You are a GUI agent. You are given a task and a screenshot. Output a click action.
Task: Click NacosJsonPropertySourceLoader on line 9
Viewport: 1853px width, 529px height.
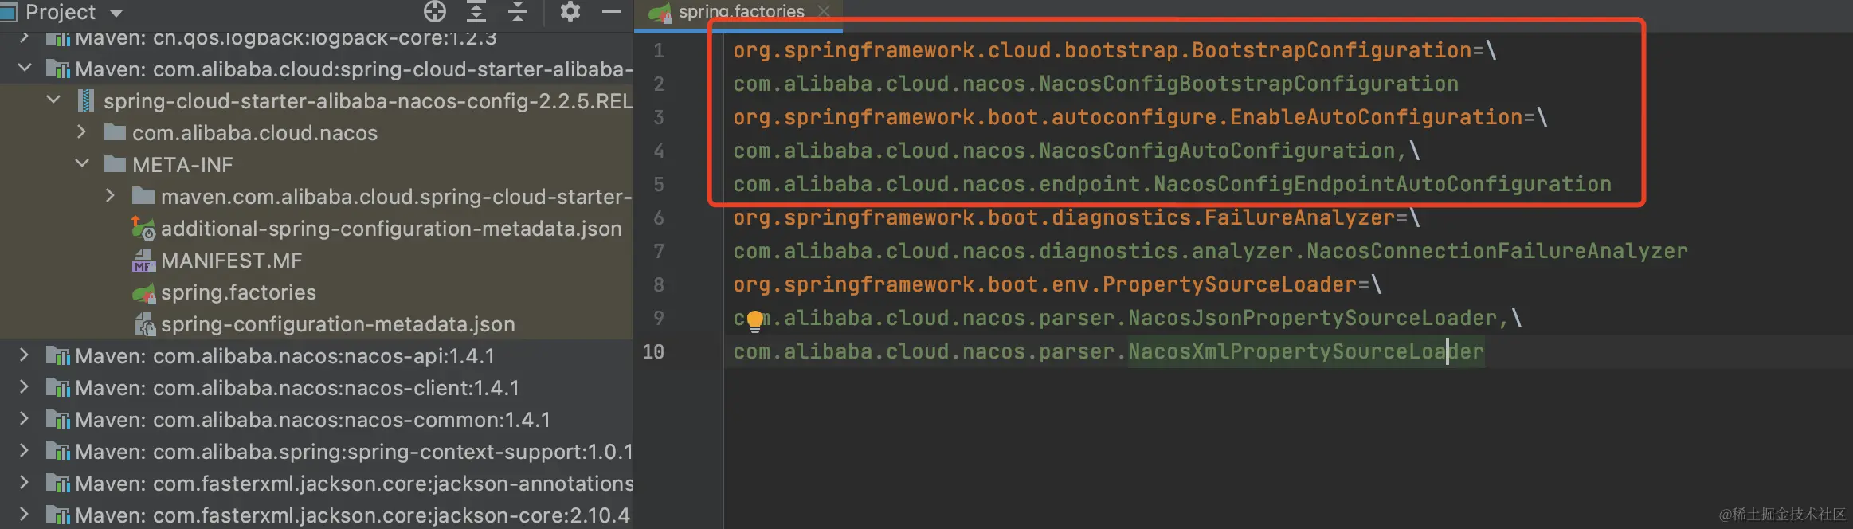pos(1313,318)
